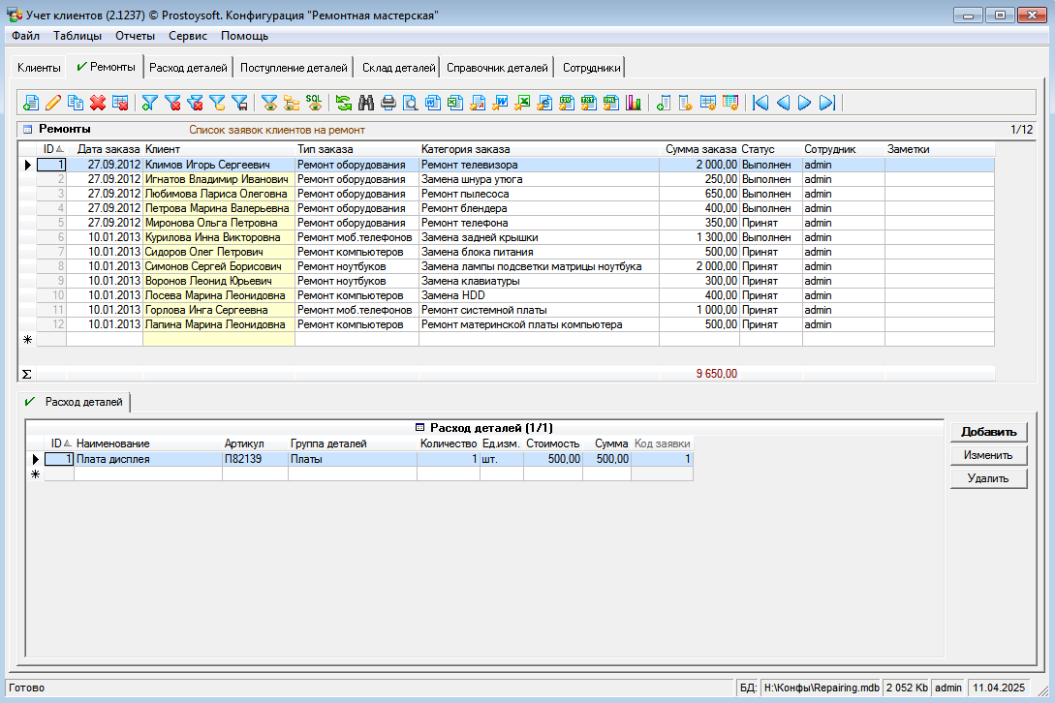Viewport: 1055px width, 703px height.
Task: Add a filter using the funnel plus icon
Action: [150, 103]
